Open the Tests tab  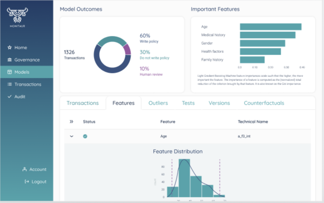[188, 103]
